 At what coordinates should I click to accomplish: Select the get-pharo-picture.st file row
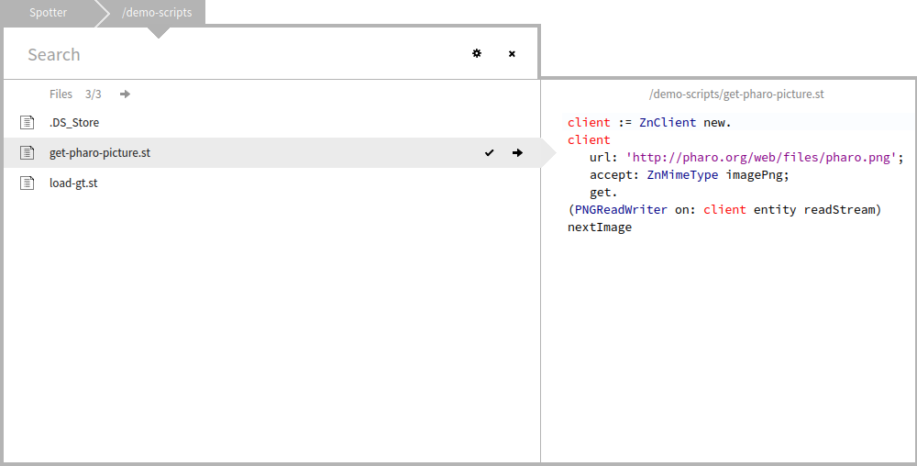click(272, 152)
